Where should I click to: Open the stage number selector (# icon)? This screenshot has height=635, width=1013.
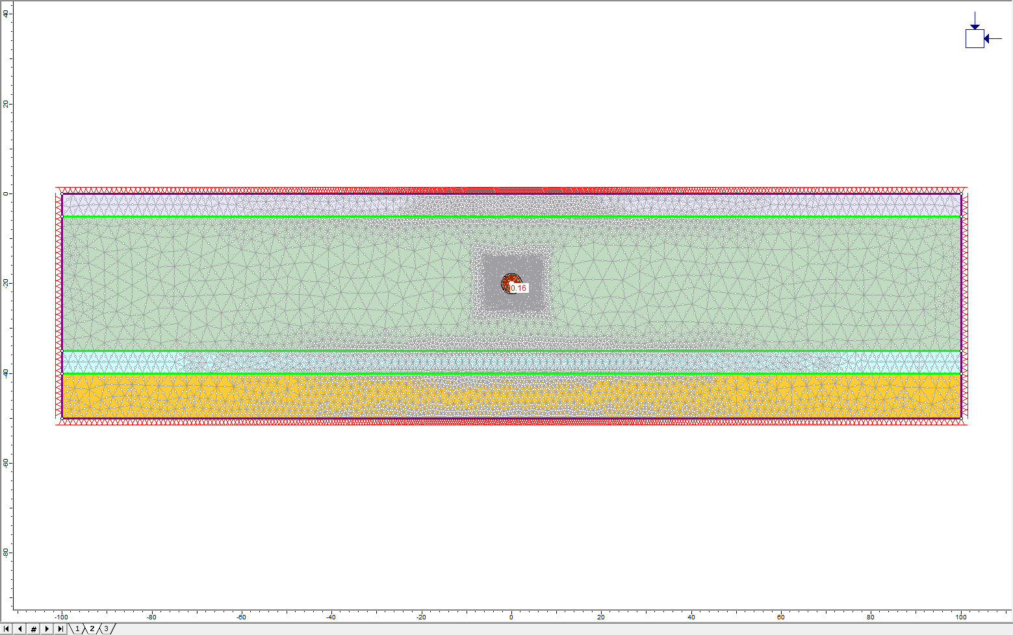[34, 629]
